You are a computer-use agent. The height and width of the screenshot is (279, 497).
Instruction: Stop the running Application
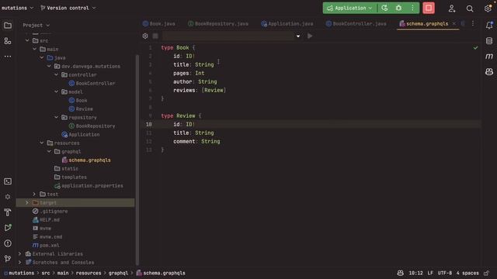429,8
